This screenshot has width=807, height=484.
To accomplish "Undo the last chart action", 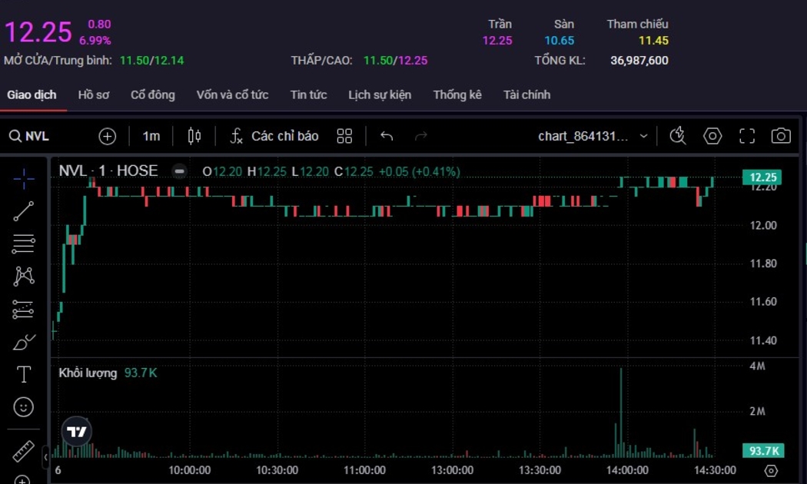I will 387,136.
